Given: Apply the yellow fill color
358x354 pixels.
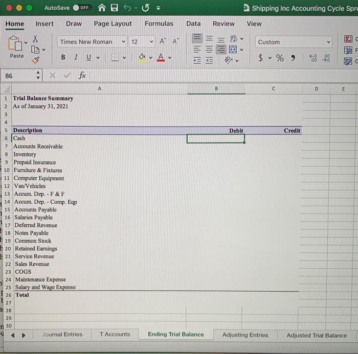Looking at the screenshot, I should pyautogui.click(x=142, y=58).
